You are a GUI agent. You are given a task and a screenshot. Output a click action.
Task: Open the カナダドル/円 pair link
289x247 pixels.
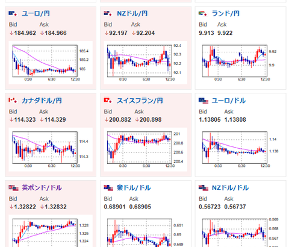coord(42,101)
